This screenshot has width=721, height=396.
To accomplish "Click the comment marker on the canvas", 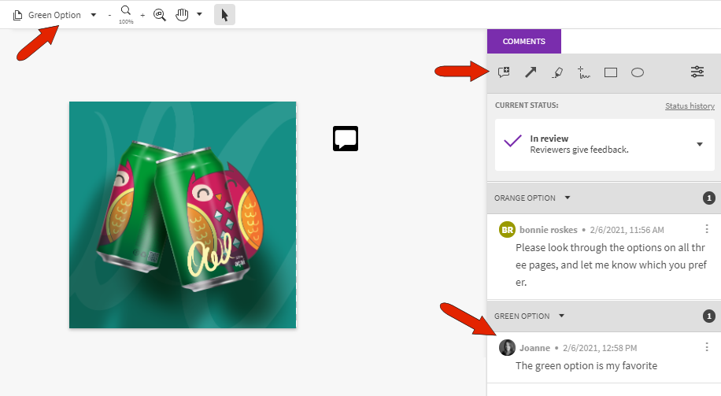I will (346, 139).
